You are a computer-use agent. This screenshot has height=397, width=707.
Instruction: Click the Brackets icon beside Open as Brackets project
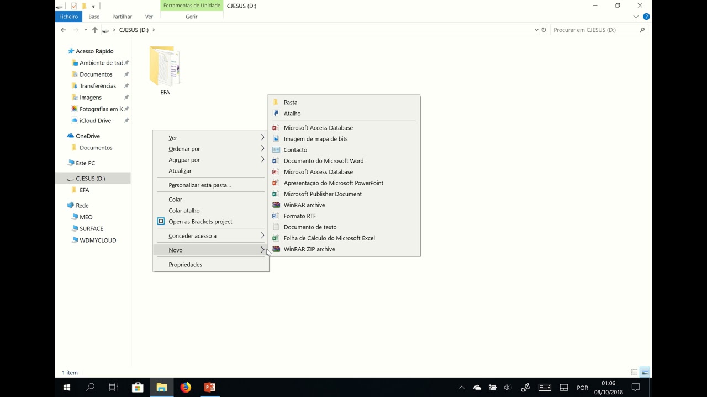coord(161,222)
